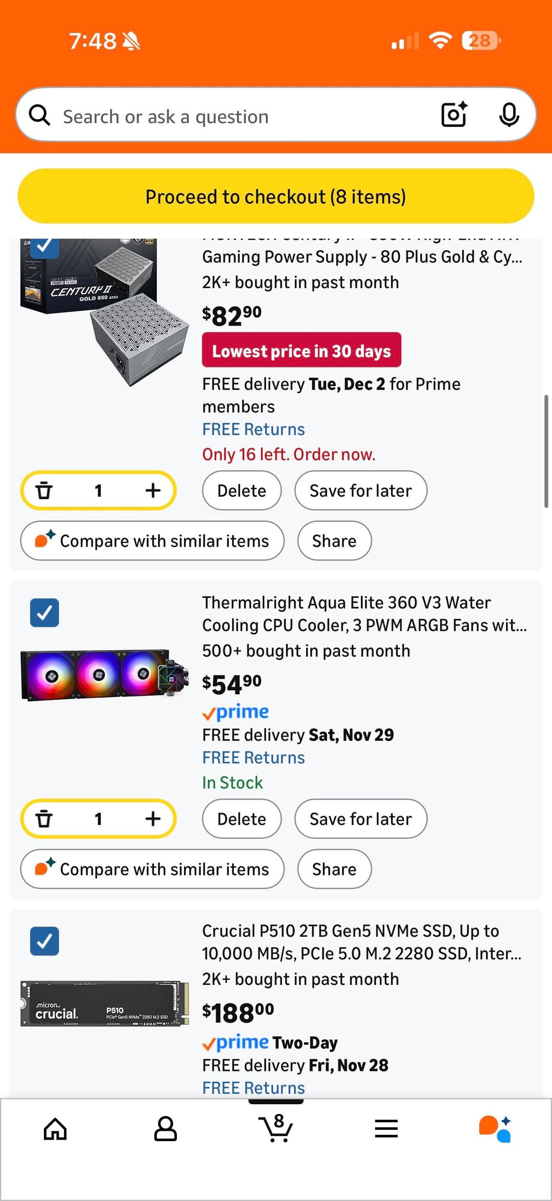Tap the camera lens search icon
Viewport: 552px width, 1201px height.
coord(454,114)
